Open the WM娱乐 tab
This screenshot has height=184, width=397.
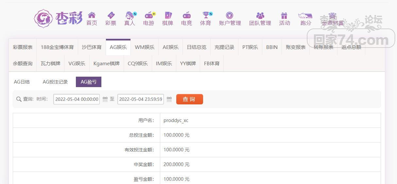click(x=145, y=47)
